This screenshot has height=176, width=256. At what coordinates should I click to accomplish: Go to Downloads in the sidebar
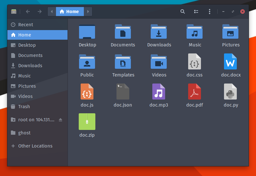click(x=37, y=66)
